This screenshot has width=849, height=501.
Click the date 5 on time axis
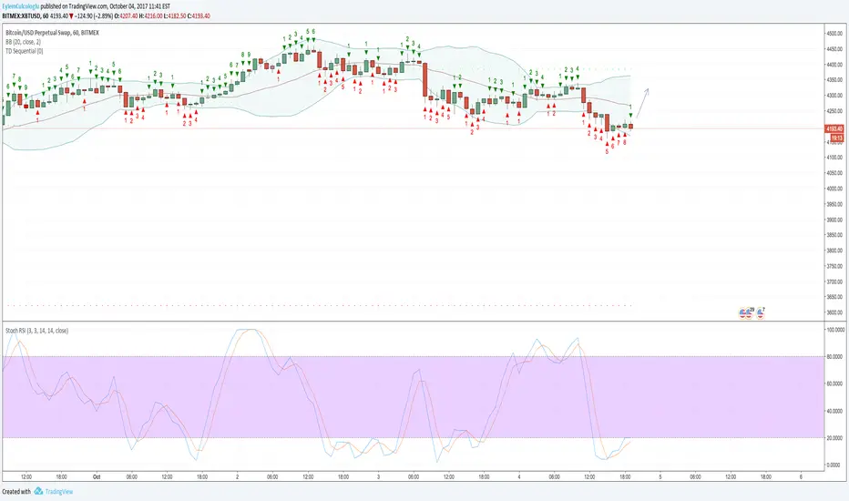660,476
